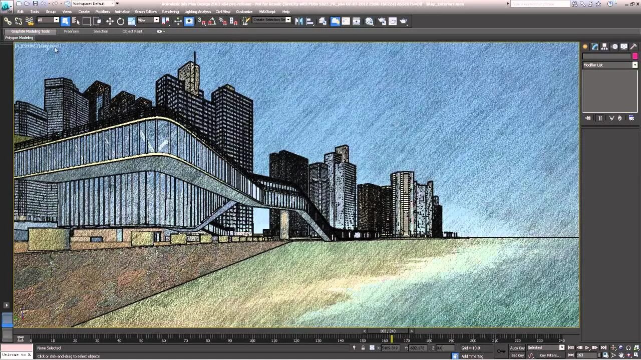Toggle 3D Snaps button
The width and height of the screenshot is (641, 360).
(202, 21)
